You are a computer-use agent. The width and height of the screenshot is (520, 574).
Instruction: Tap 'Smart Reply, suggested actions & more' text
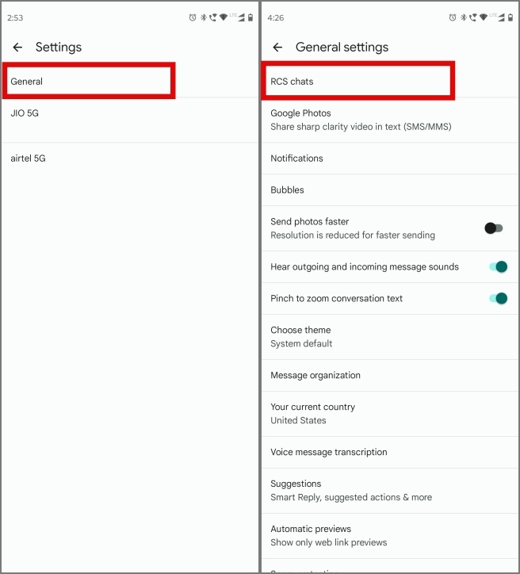pyautogui.click(x=351, y=497)
